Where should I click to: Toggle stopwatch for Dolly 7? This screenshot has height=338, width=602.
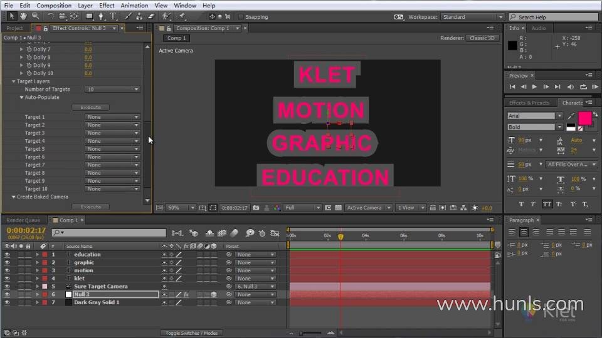click(29, 49)
